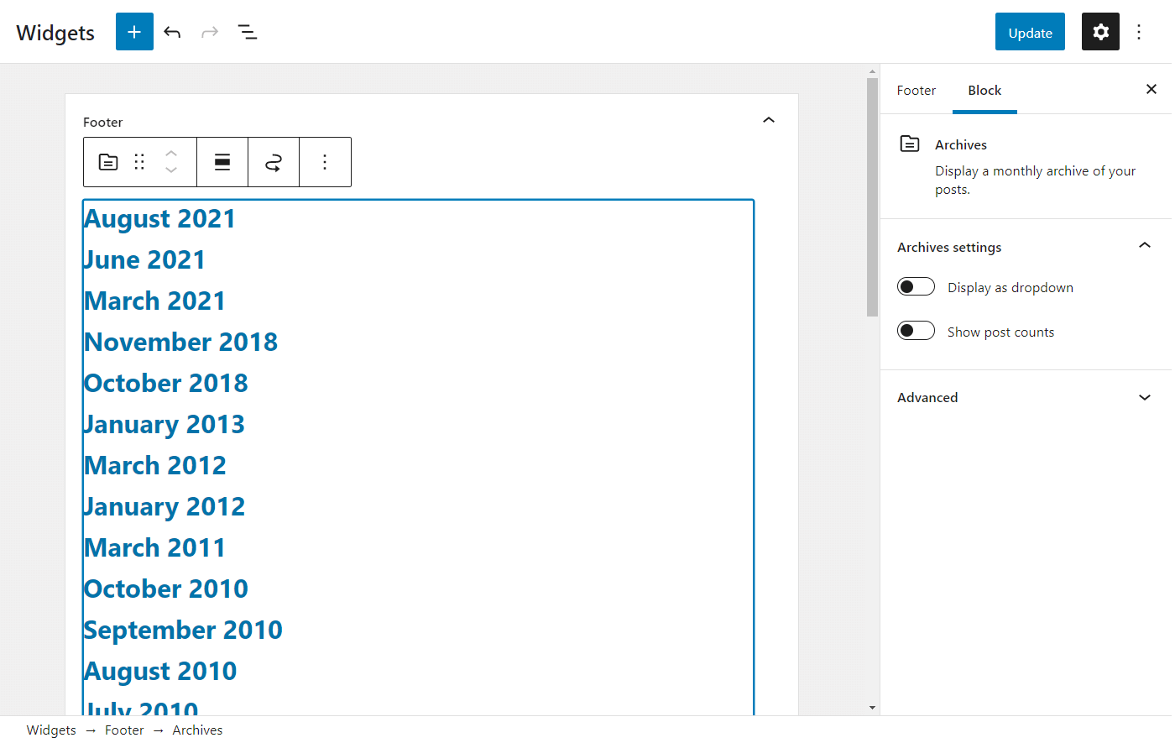Open the block Options three-dot menu
This screenshot has width=1175, height=743.
325,161
